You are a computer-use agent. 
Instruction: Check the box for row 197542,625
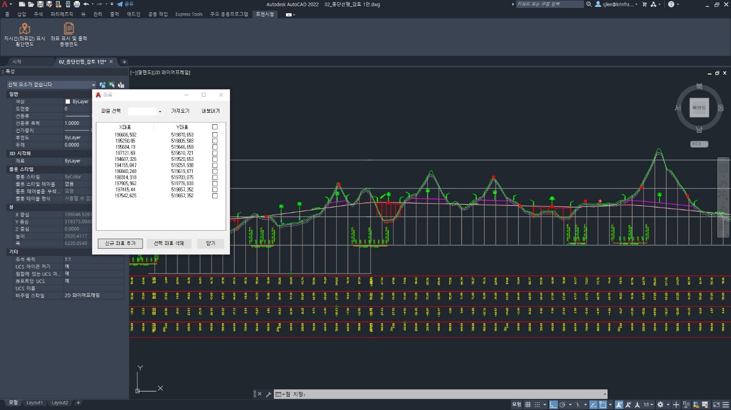(215, 196)
